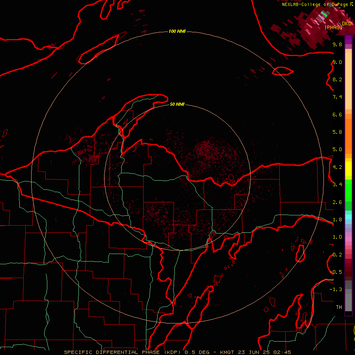This screenshot has width=355, height=355.
Task: Click the 5.8 value on color scale
Action: (337, 132)
